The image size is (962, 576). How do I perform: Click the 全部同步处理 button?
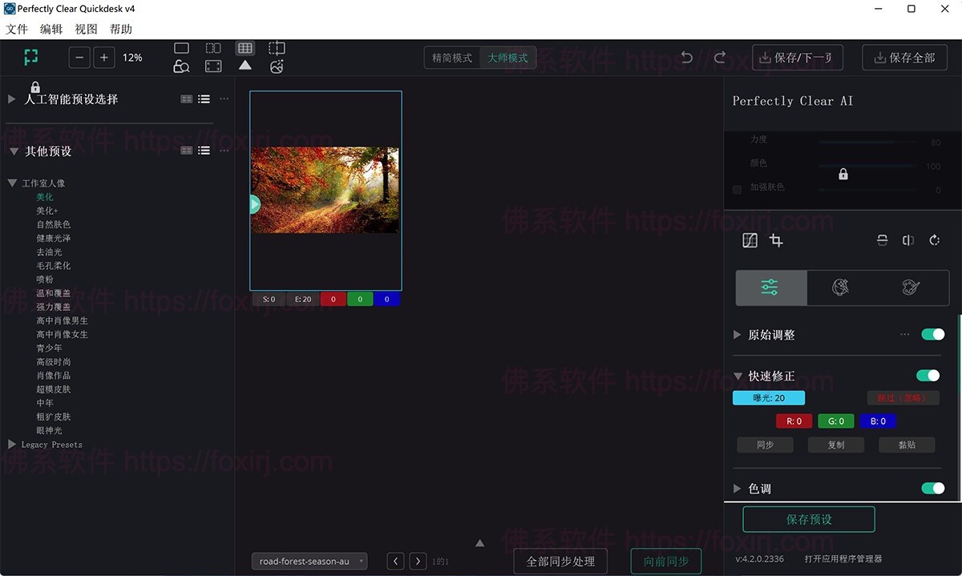[560, 561]
